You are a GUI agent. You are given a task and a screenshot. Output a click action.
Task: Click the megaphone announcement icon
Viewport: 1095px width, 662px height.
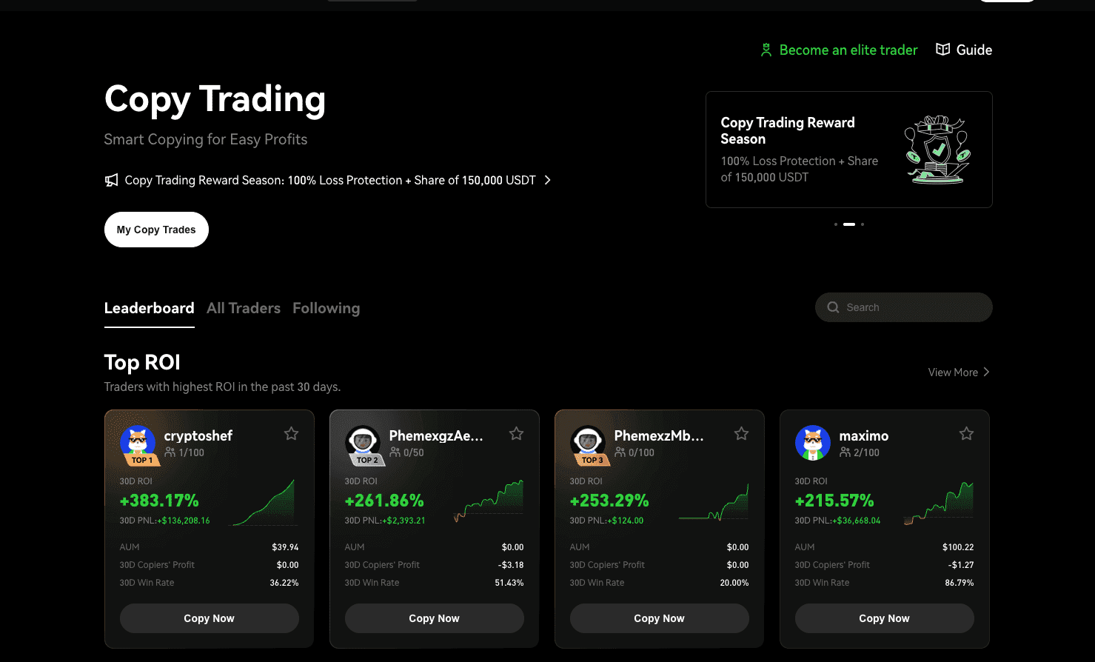(111, 179)
